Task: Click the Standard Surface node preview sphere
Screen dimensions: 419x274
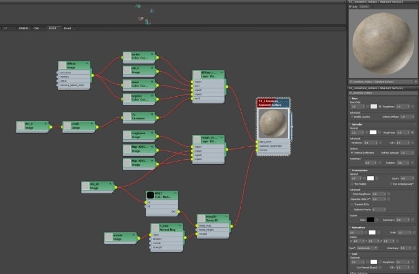Action: [273, 124]
